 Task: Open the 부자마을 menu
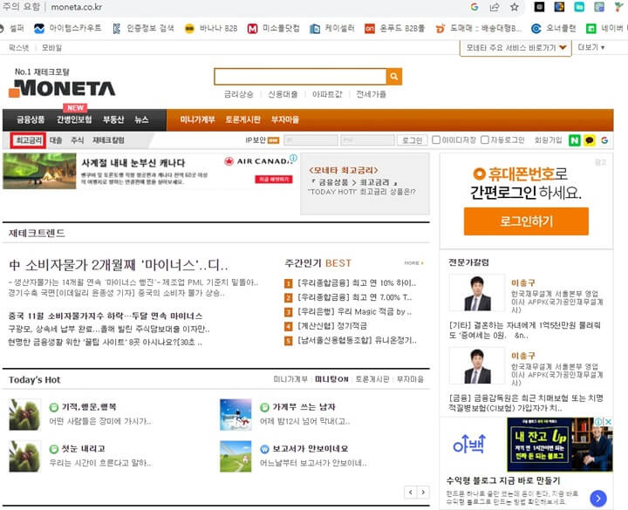point(285,119)
